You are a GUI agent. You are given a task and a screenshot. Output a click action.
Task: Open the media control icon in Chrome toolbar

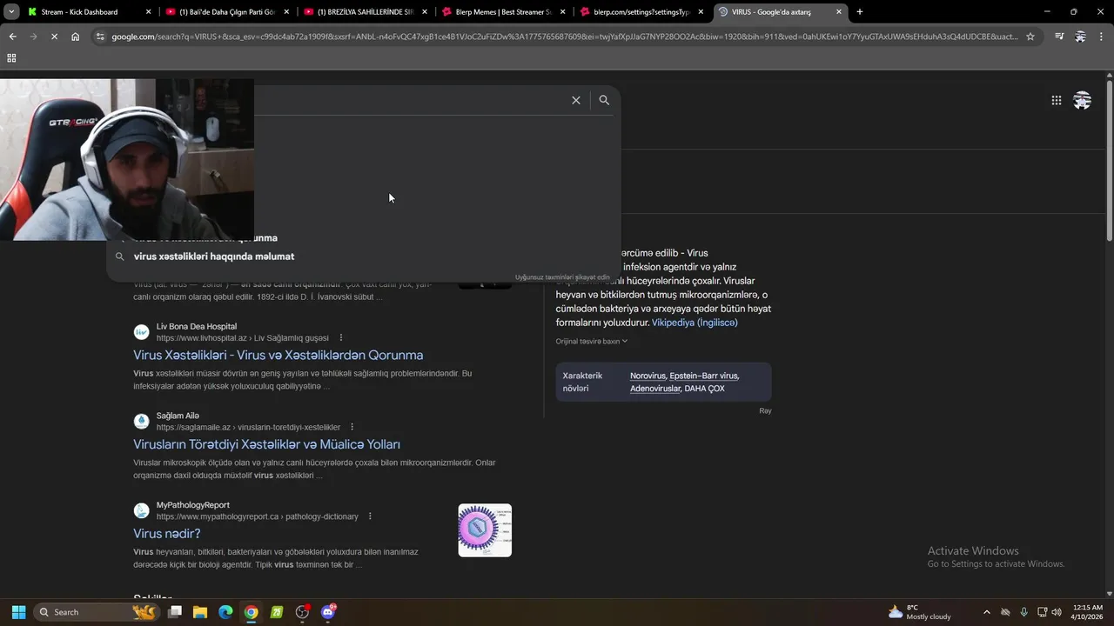click(1059, 37)
